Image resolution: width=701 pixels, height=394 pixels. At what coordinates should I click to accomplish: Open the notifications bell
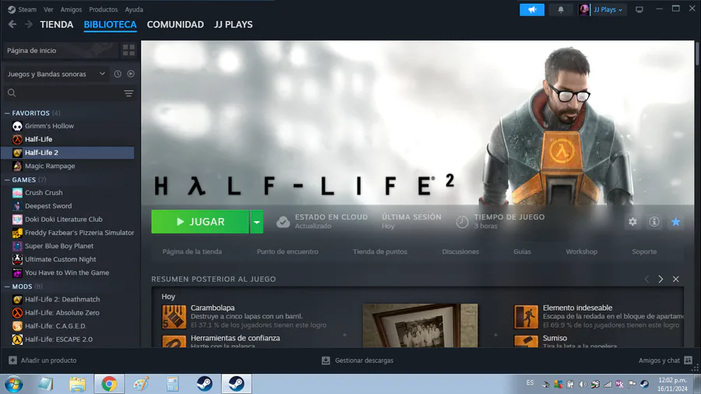pyautogui.click(x=561, y=10)
